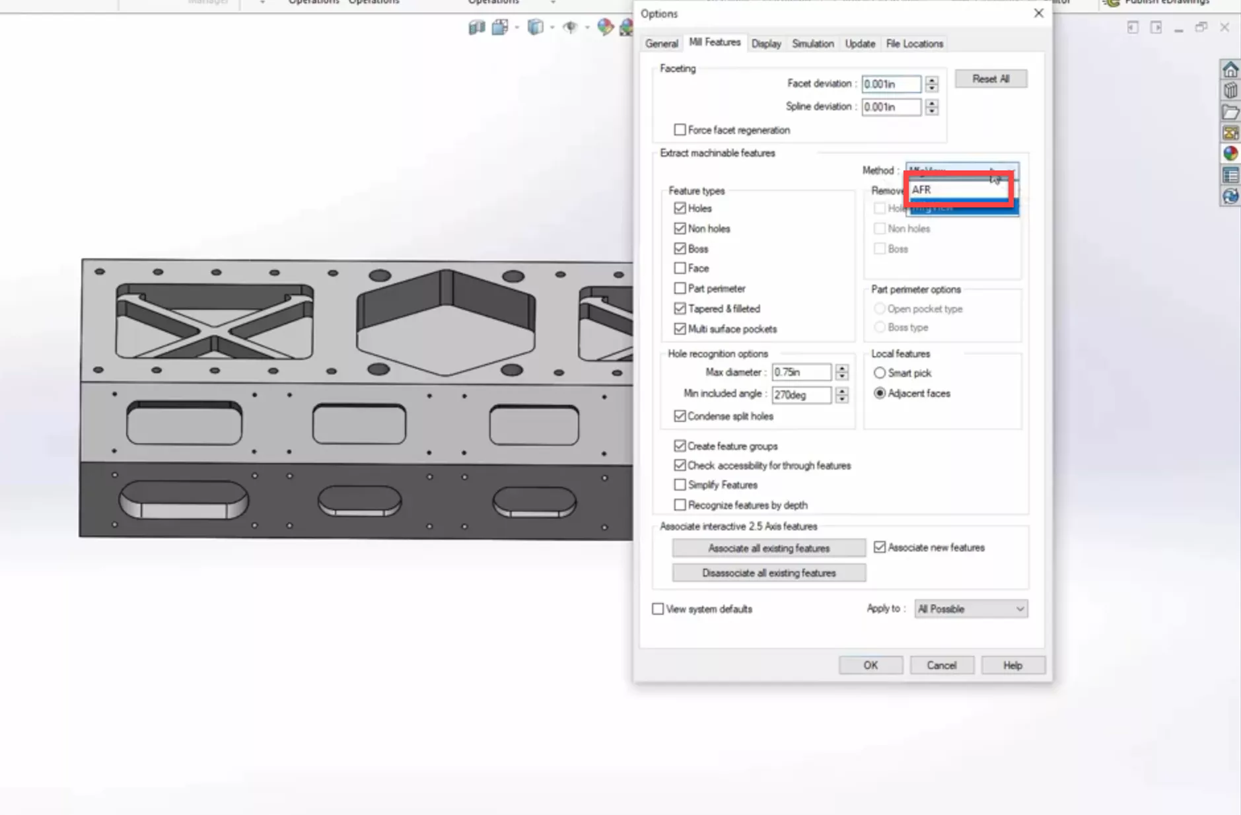This screenshot has width=1241, height=815.
Task: Open the Display Style dropdown arrow
Action: tap(551, 28)
